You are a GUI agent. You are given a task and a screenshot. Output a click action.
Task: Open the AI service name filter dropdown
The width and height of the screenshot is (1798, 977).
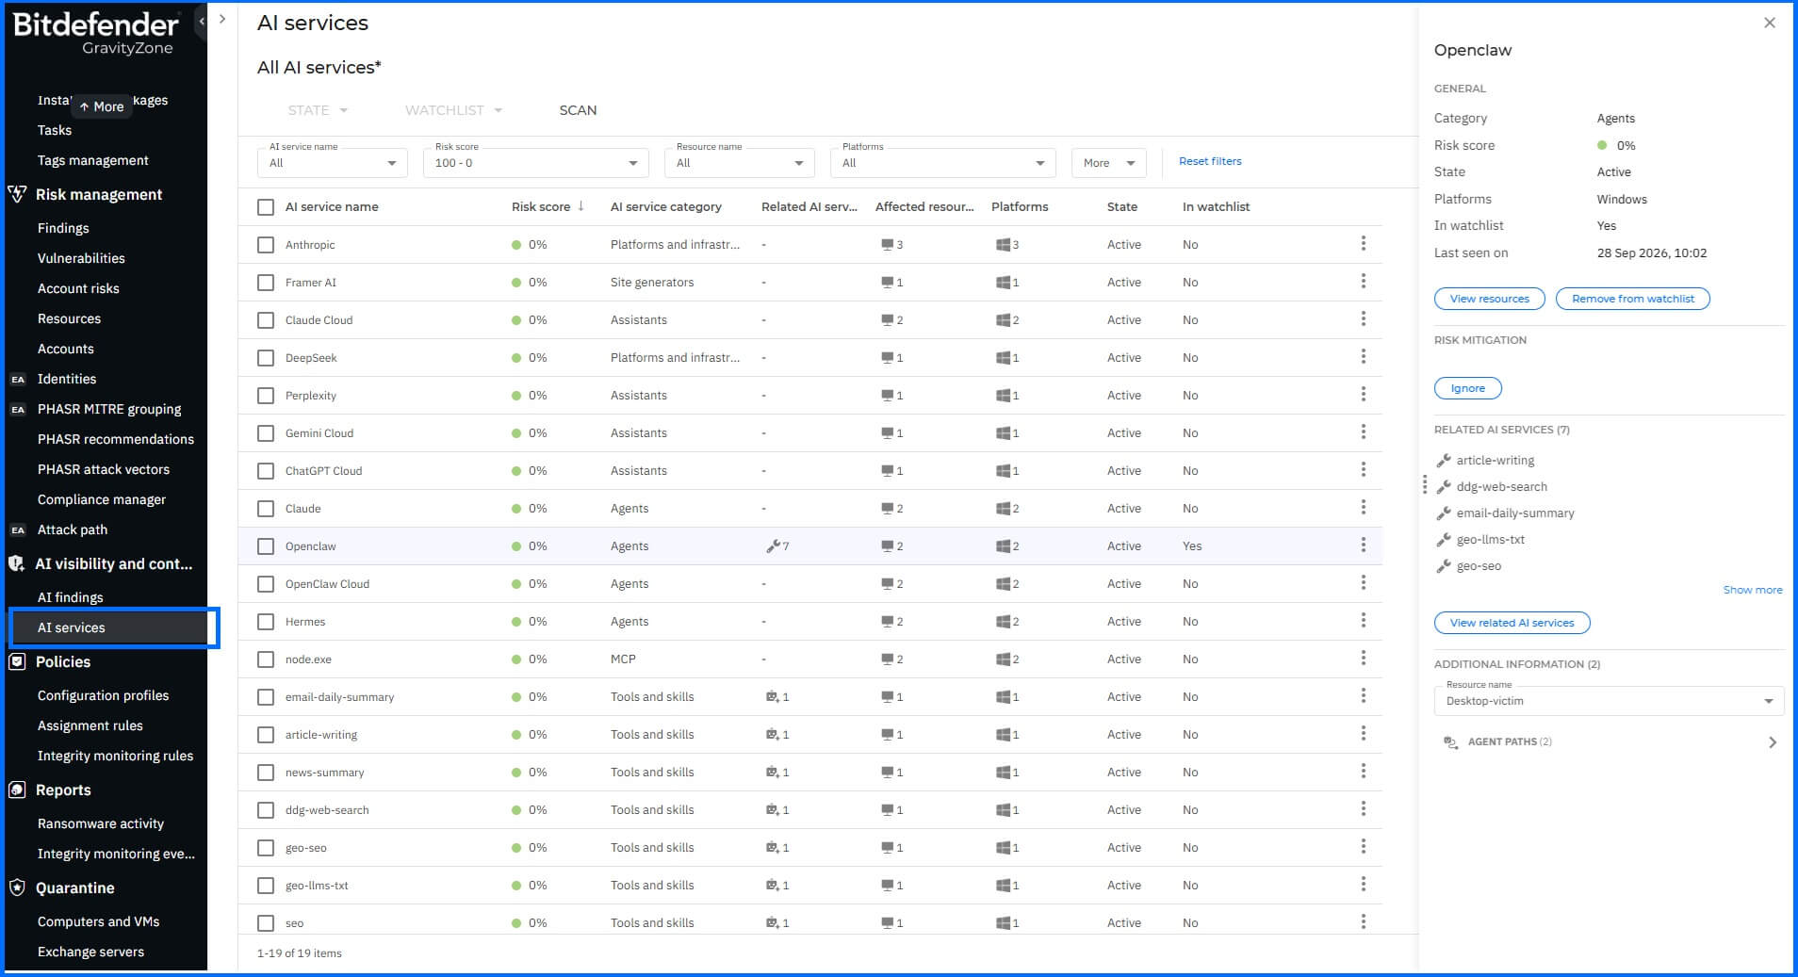(x=333, y=162)
